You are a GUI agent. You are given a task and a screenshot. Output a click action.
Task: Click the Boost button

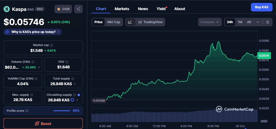coord(43,124)
